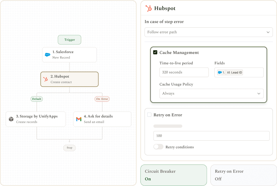Image resolution: width=277 pixels, height=186 pixels.
Task: Click the Salesforce icon in Lead ID chip
Action: [x=220, y=72]
